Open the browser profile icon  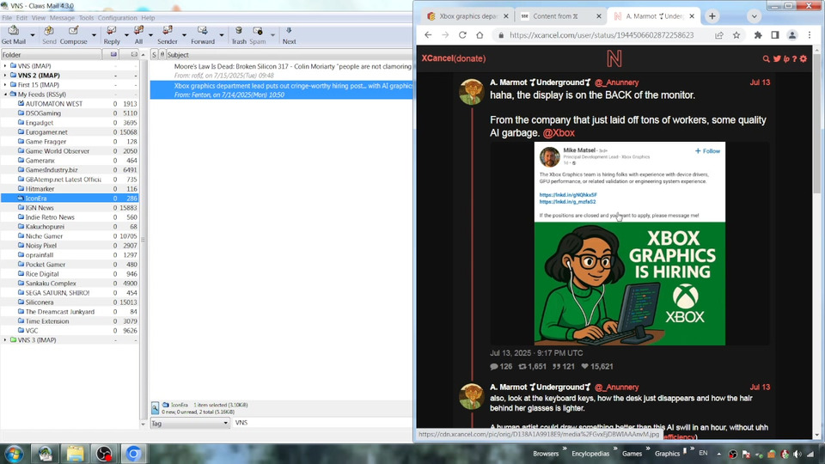tap(791, 35)
